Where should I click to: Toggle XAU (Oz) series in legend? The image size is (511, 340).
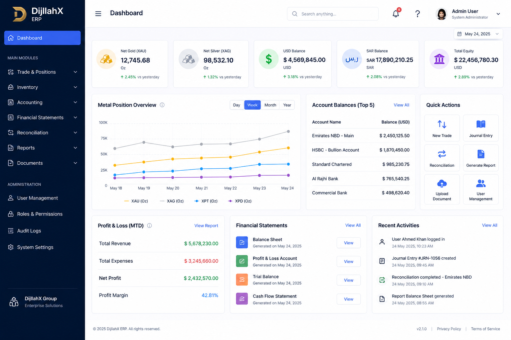click(136, 201)
